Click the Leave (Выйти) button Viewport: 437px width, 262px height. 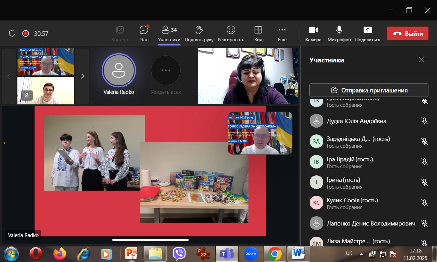(x=407, y=33)
